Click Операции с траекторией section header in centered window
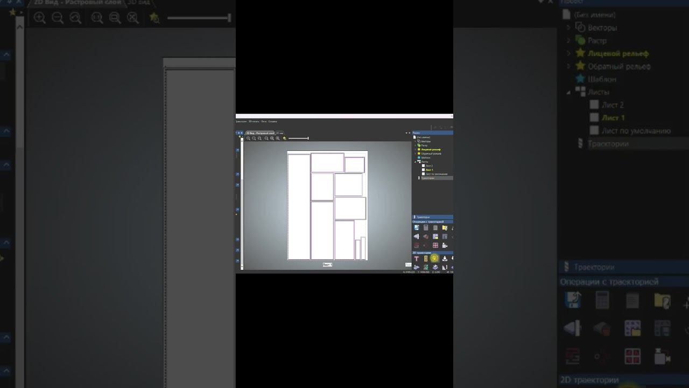 [x=433, y=221]
